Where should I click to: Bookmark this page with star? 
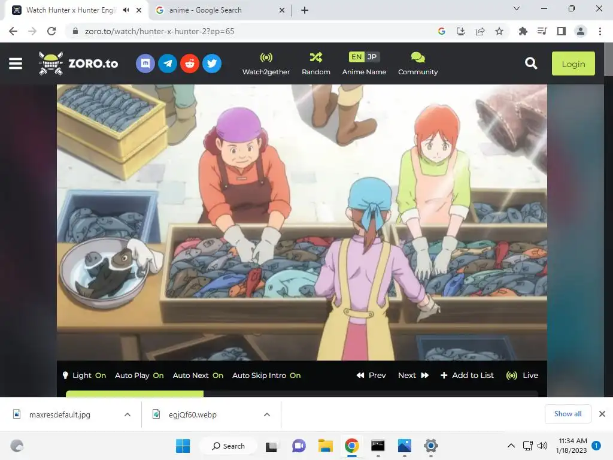coord(499,31)
